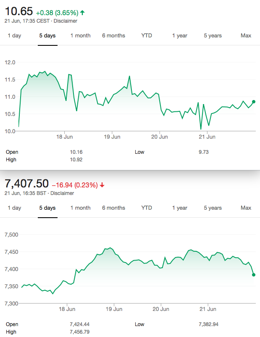Viewport: 260px width, 337px height.
Task: Show Max range on bottom chart
Action: (x=246, y=208)
